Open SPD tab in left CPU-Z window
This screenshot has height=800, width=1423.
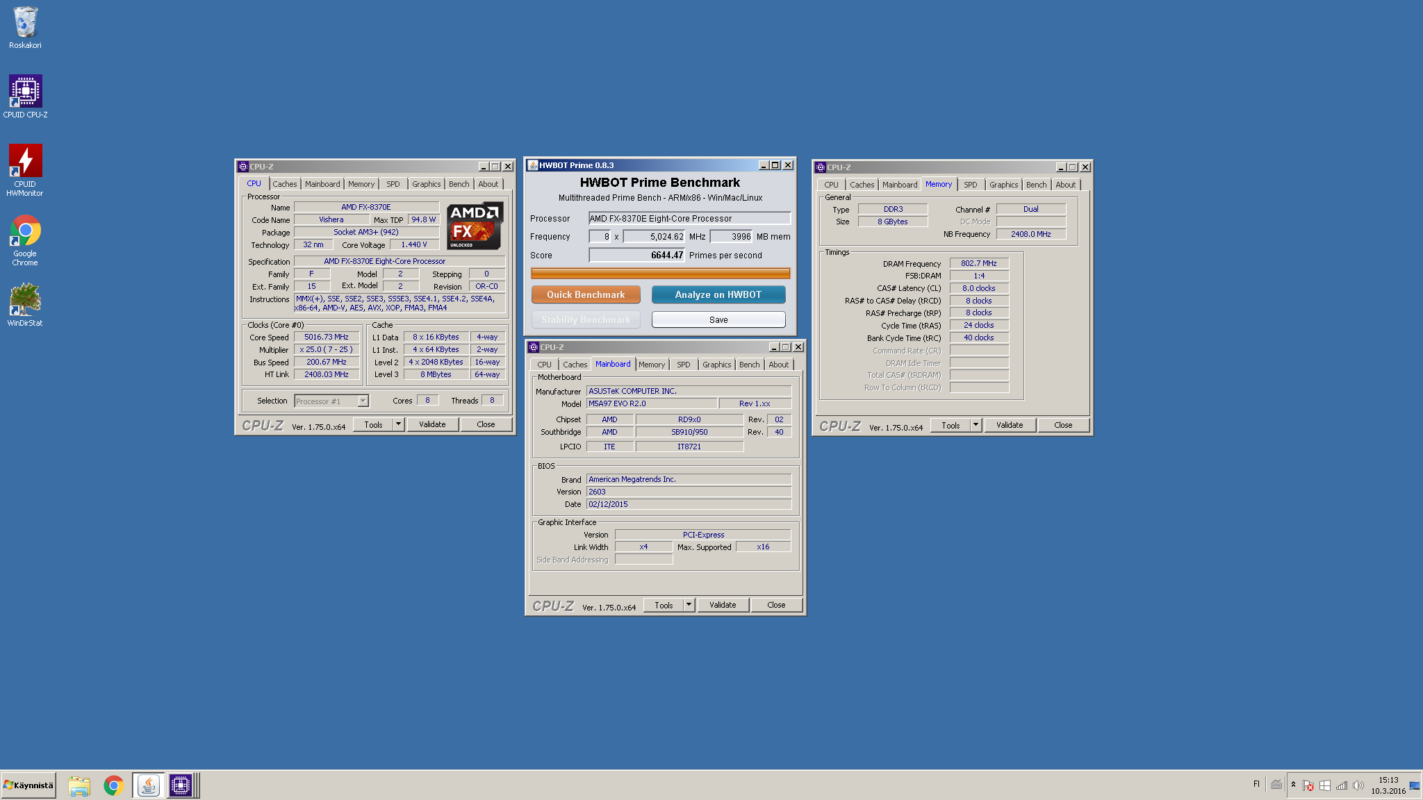click(393, 184)
